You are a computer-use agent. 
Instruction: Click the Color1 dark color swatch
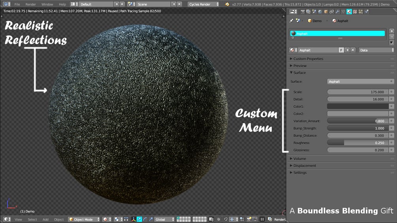[x=358, y=107]
